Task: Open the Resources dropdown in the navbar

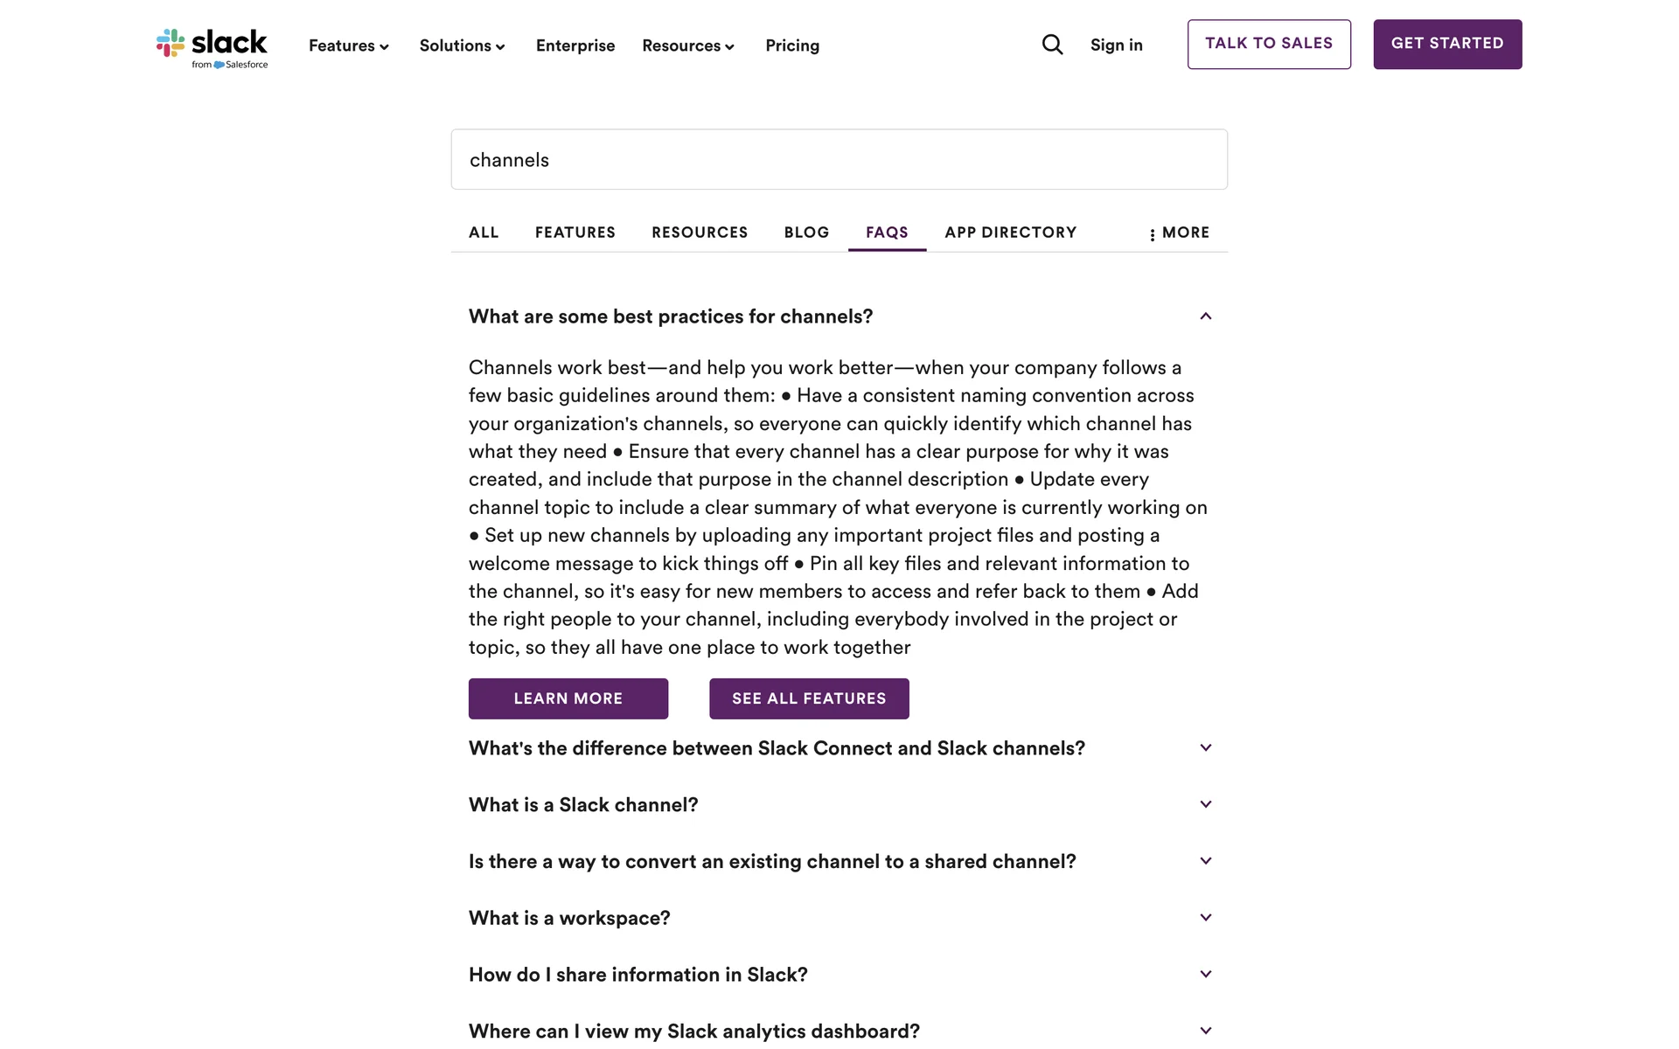Action: 687,45
